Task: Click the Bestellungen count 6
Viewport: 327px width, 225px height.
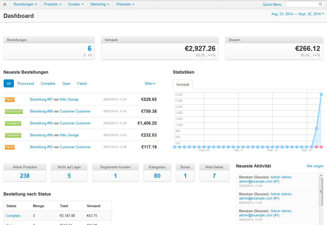Action: pyautogui.click(x=89, y=48)
